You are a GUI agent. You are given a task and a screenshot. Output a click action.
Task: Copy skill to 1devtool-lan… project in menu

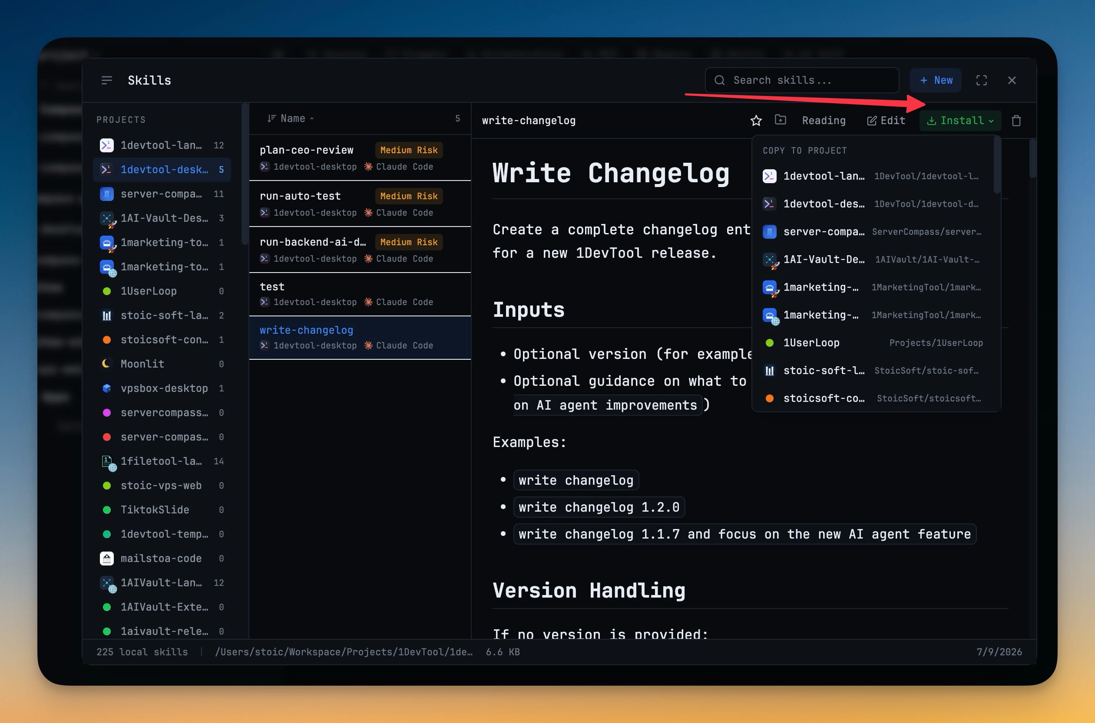click(x=873, y=176)
